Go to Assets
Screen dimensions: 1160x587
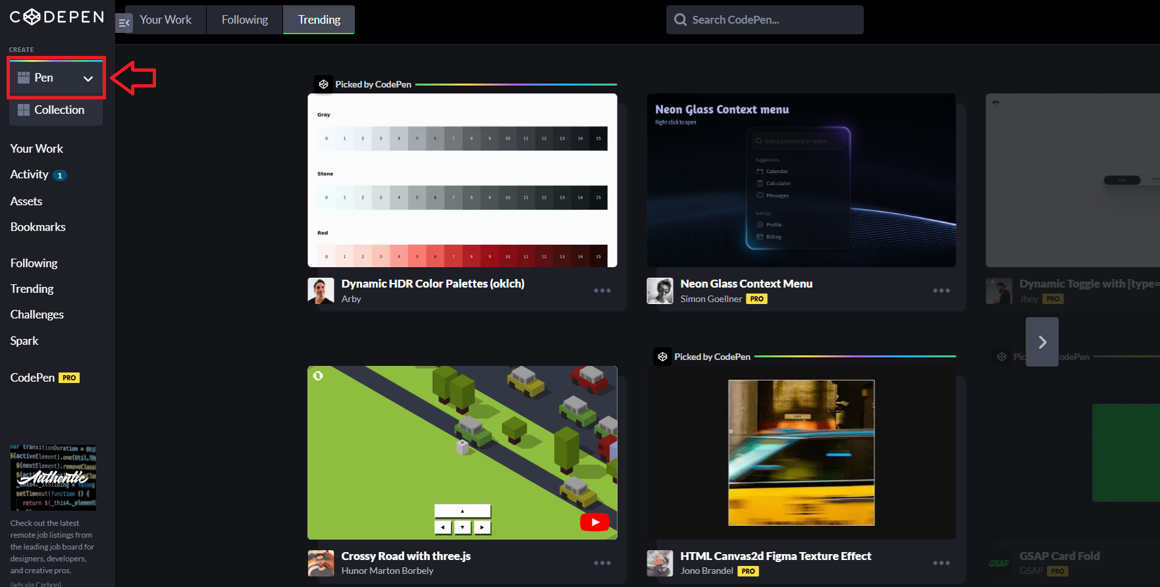coord(26,201)
